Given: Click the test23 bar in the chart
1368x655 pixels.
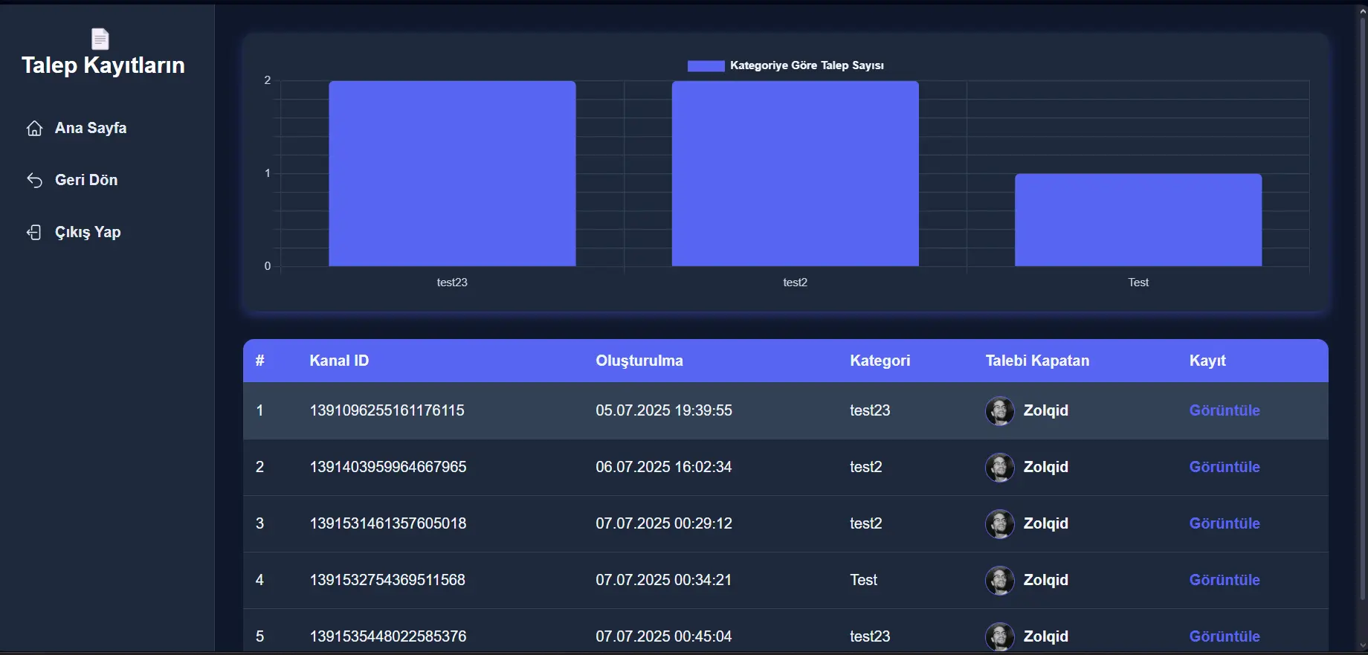Looking at the screenshot, I should point(452,173).
